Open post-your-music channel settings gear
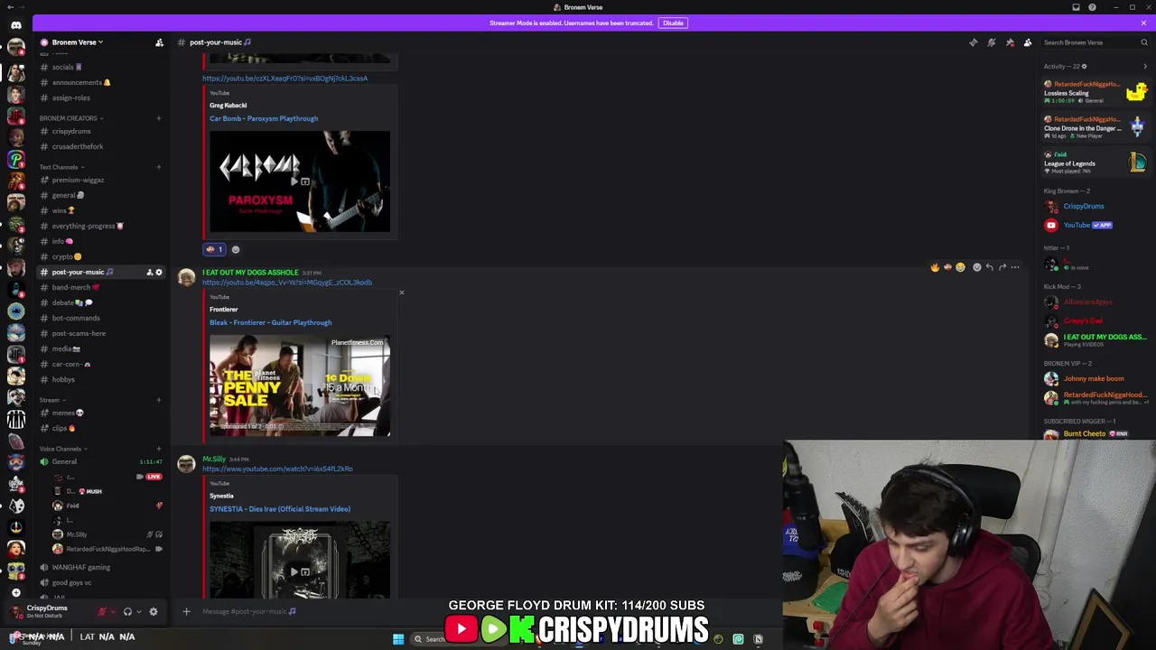 click(x=159, y=272)
